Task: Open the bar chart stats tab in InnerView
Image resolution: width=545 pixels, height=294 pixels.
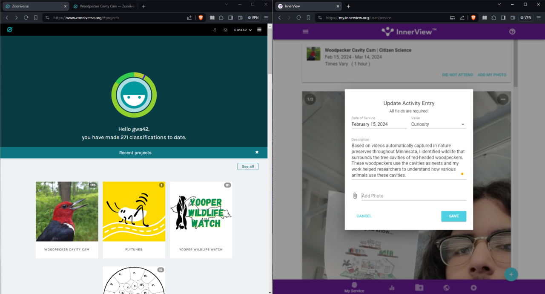Action: click(392, 288)
